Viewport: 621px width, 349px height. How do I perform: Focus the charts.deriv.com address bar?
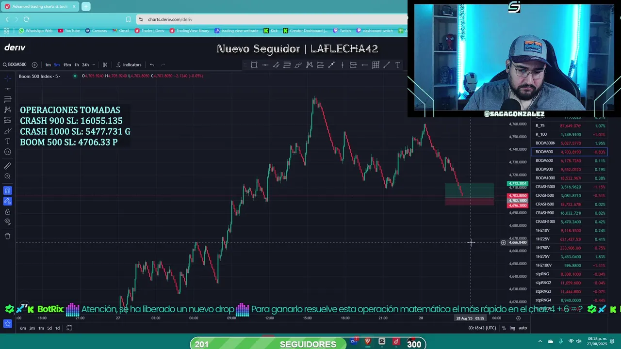tap(272, 19)
